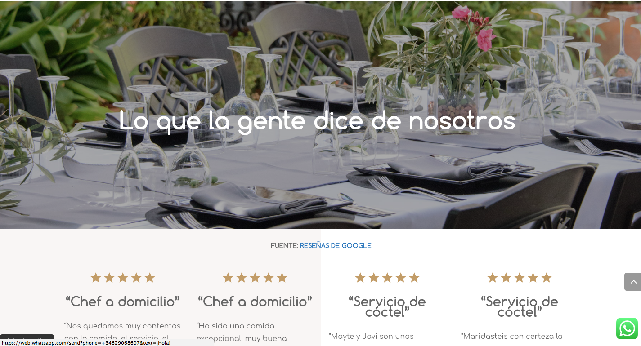
Task: Click the "Mayte y Javi son unos" review text
Action: click(x=371, y=337)
